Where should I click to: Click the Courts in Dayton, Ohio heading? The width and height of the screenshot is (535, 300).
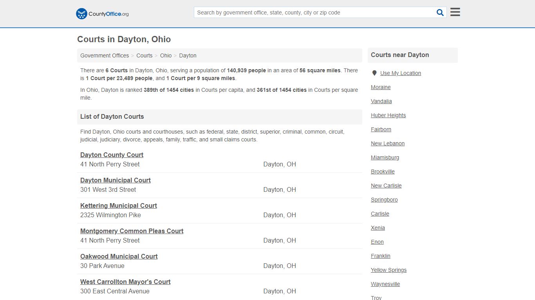(x=124, y=39)
